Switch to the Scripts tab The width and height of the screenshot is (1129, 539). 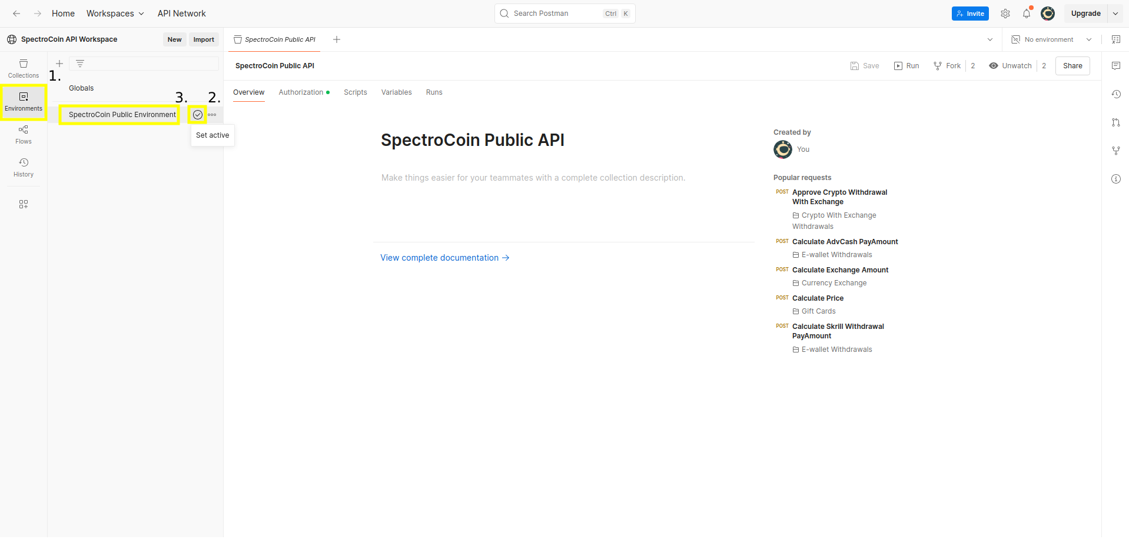(x=356, y=92)
